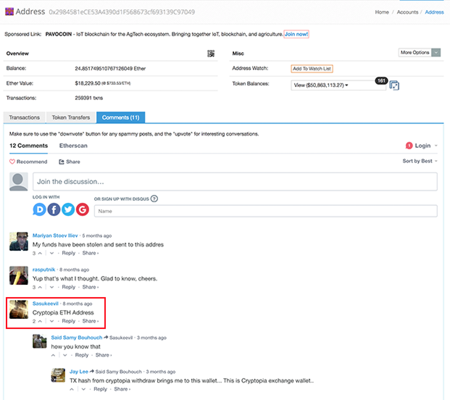The image size is (450, 400).
Task: Upvote Mariyan Stoev Iliev's comment
Action: tap(40, 253)
